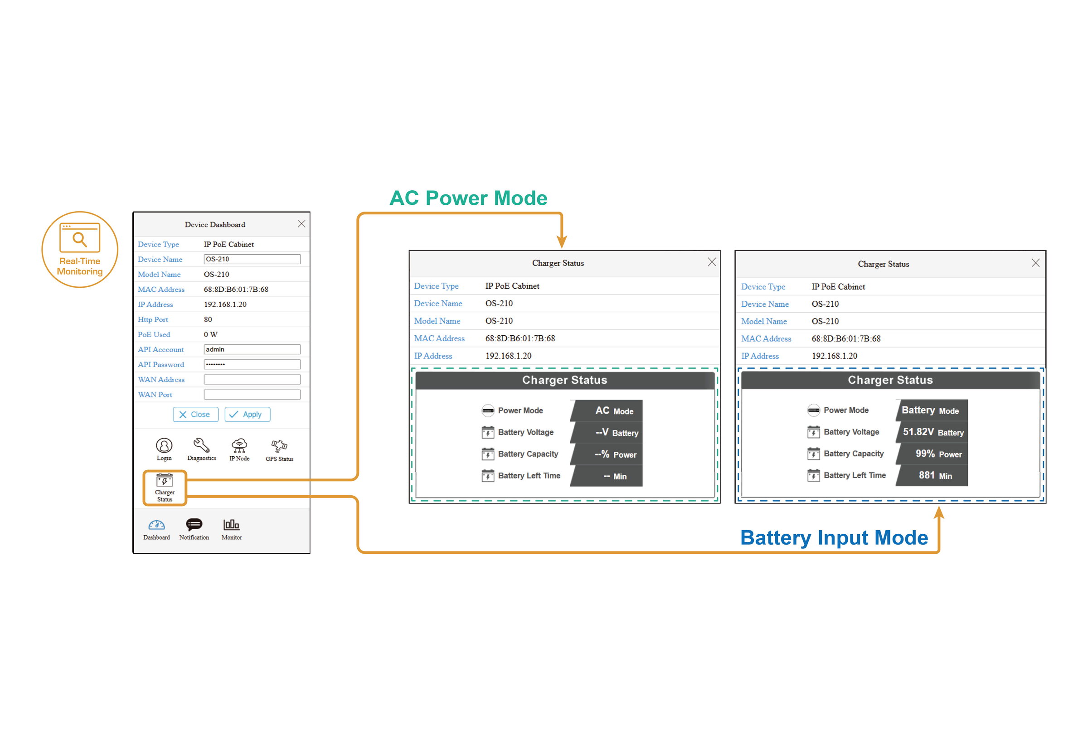Image resolution: width=1088 pixels, height=744 pixels.
Task: Open the Login icon in Device Dashboard
Action: pyautogui.click(x=164, y=449)
